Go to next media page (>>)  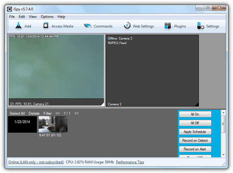click(x=77, y=113)
